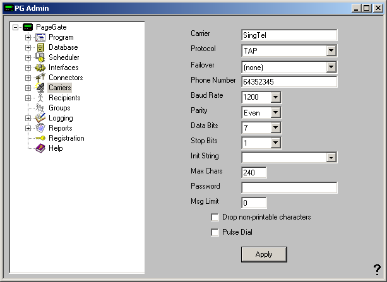Click the Recipients stick figure icon
387x282 pixels.
tap(40, 98)
